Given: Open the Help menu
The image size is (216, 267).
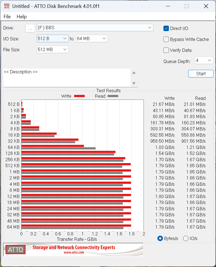Looking at the screenshot, I should [22, 17].
